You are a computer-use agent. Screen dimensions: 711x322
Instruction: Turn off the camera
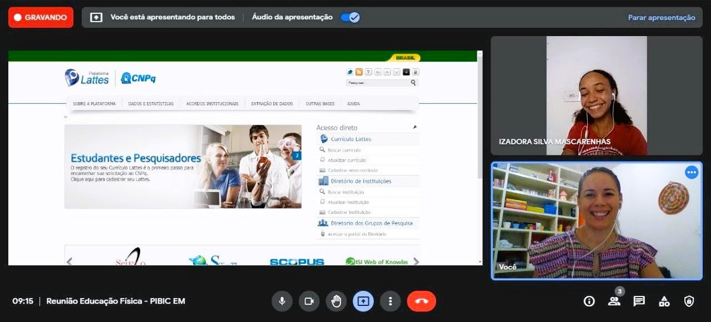(309, 301)
